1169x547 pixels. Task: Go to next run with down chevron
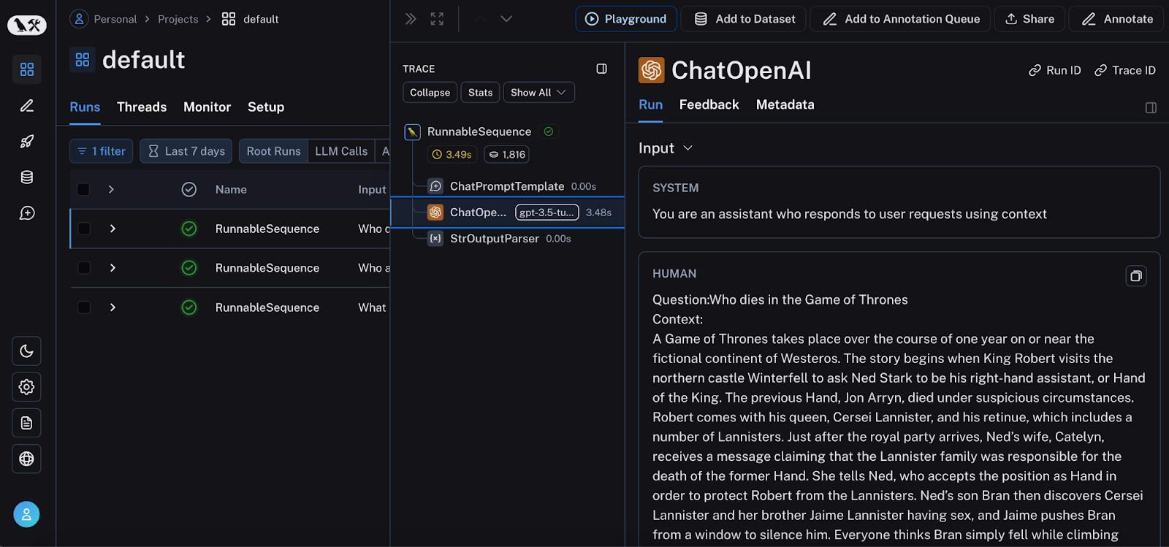[506, 19]
